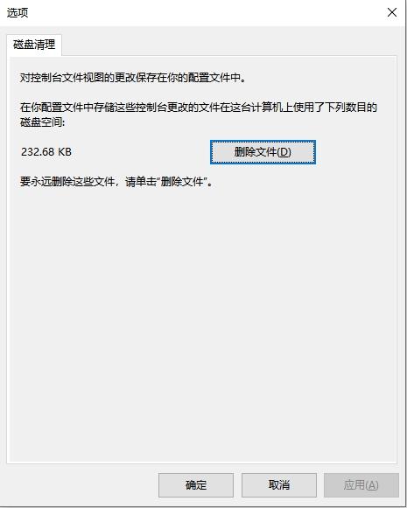407x508 pixels.
Task: Click the sentence starting with 对控制台文件视图
Action: 133,78
